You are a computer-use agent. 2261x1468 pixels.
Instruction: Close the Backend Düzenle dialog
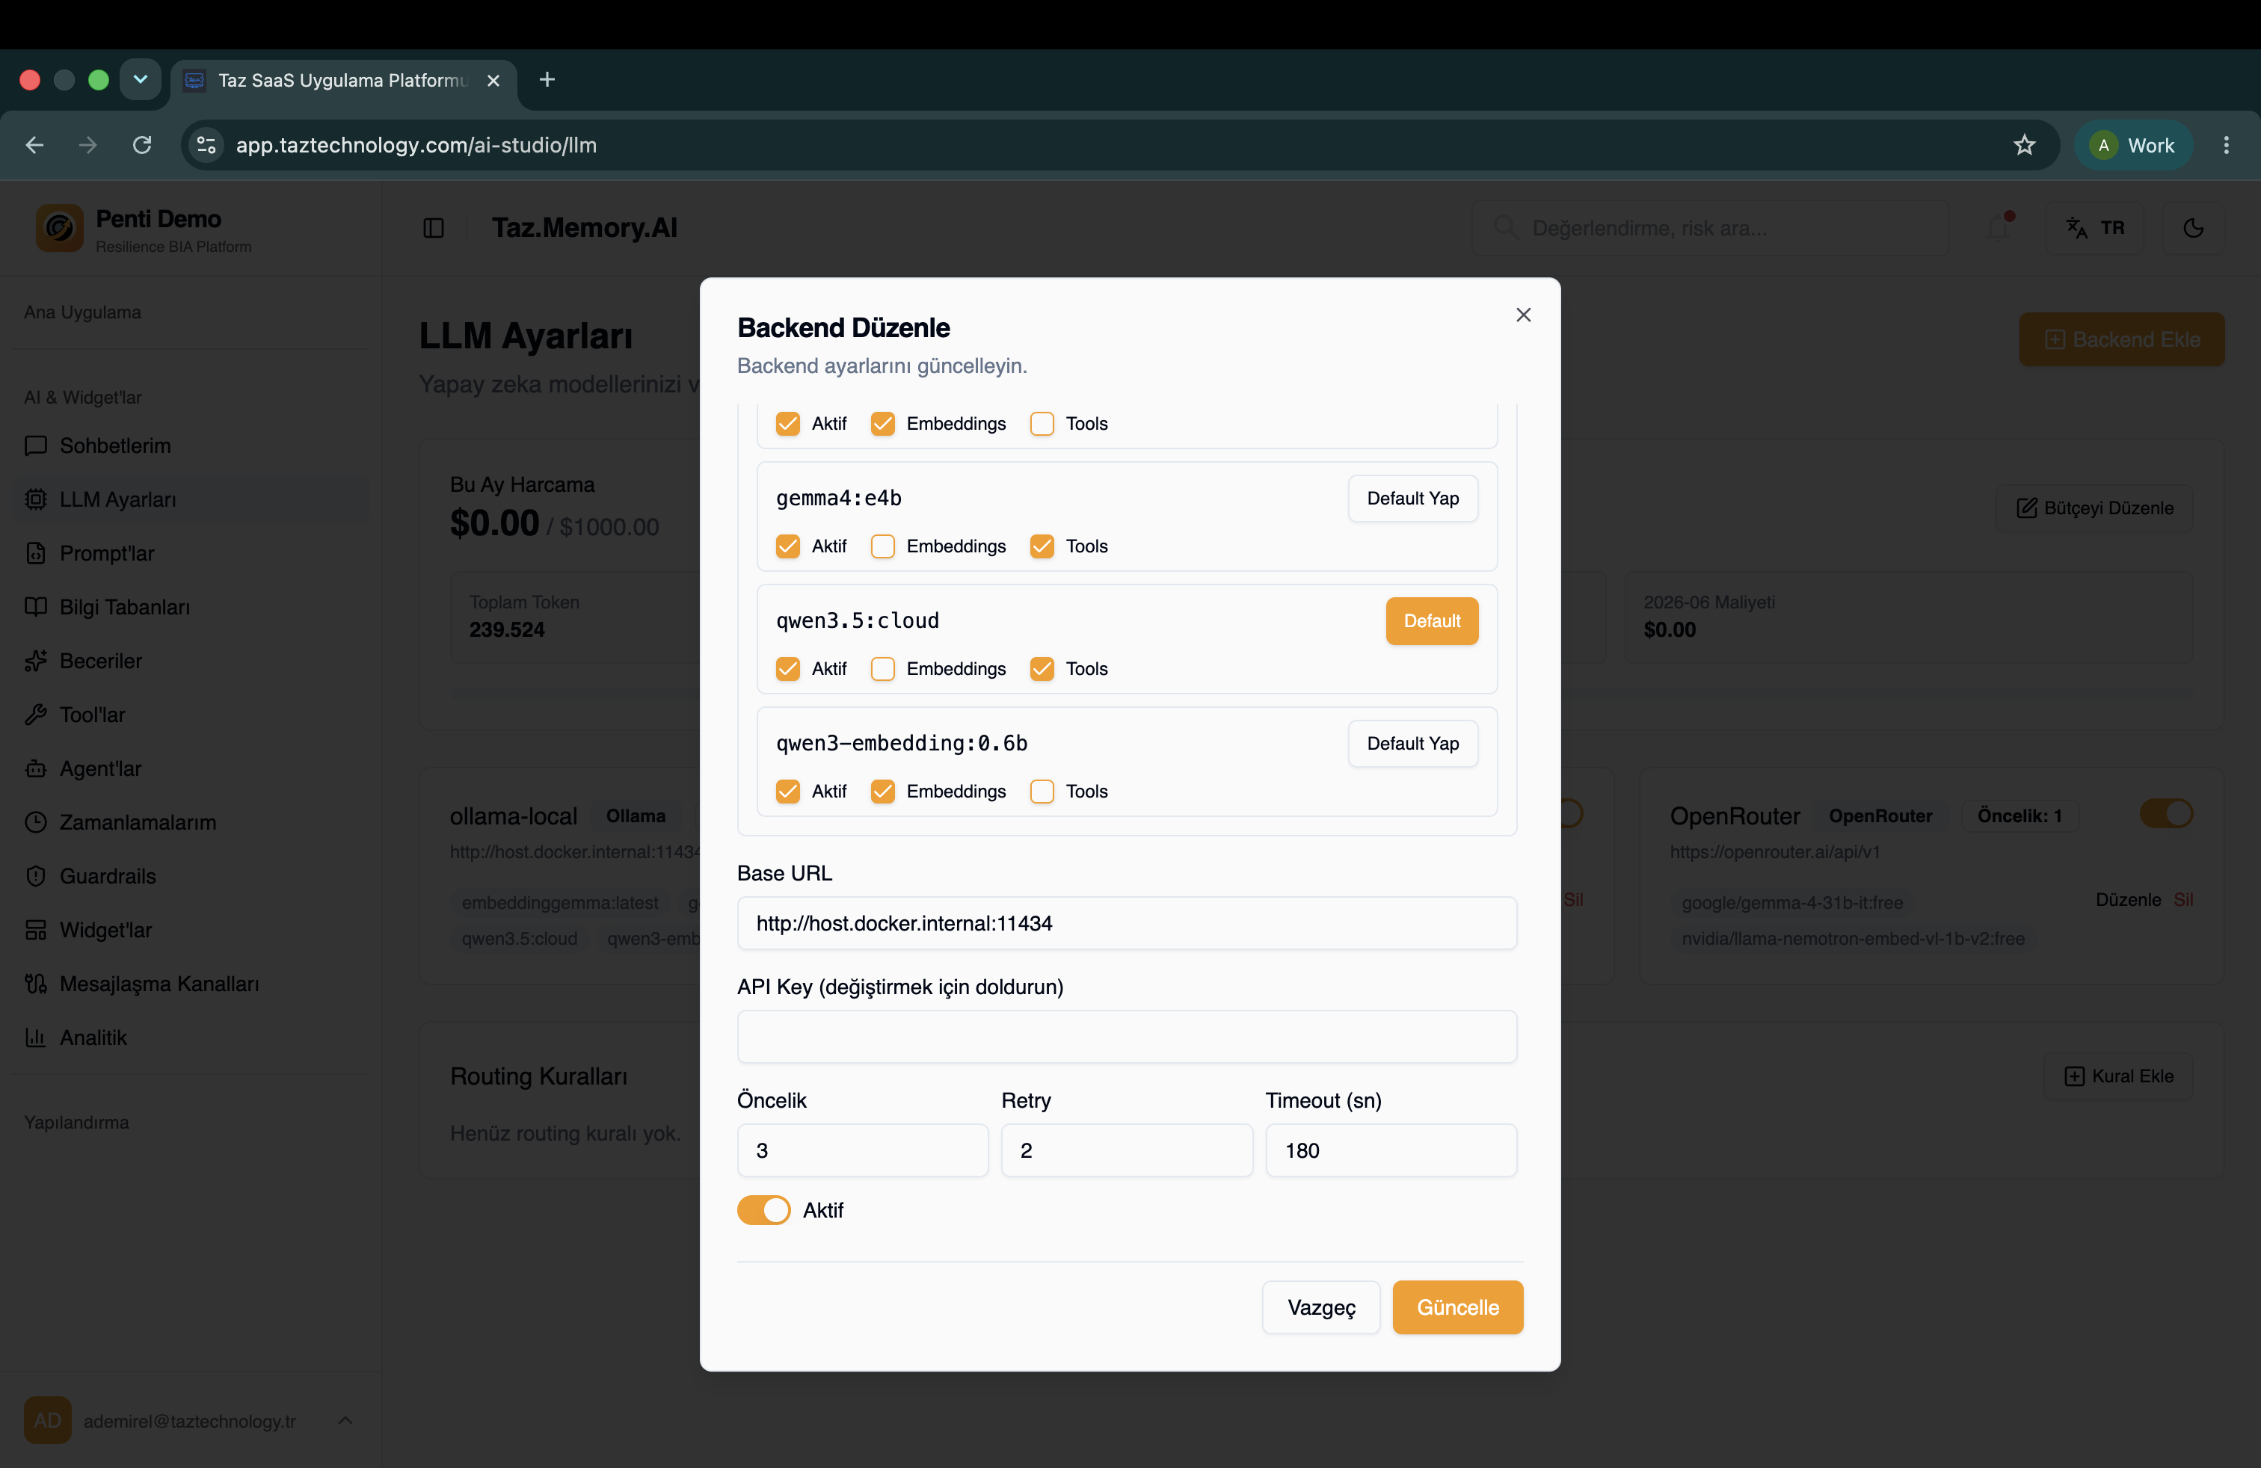point(1523,314)
